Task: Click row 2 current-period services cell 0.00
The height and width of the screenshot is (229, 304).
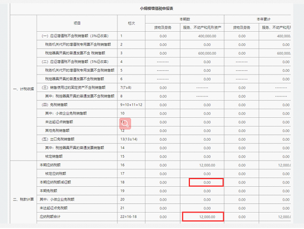Action: click(202, 44)
